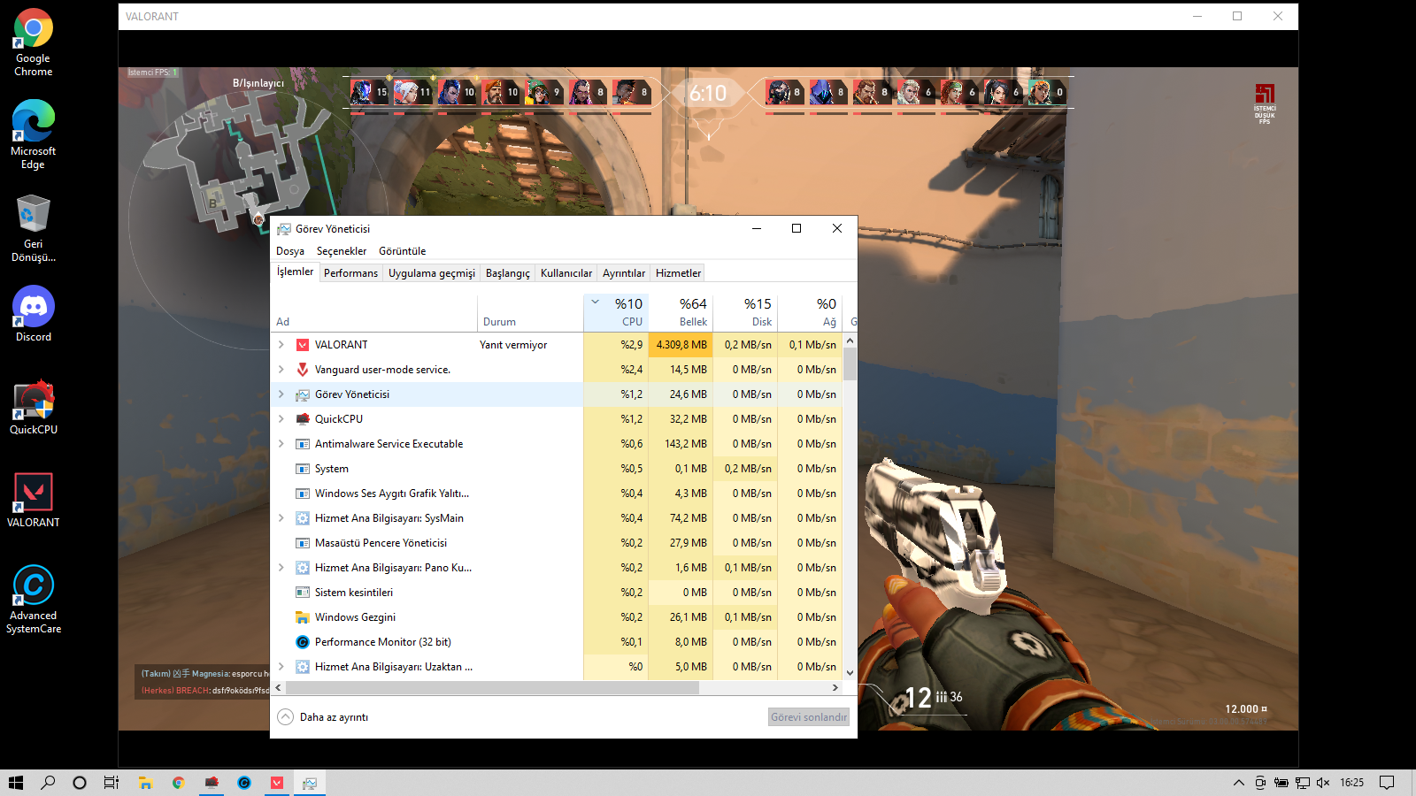Expand the Antimalware Service Executable row
This screenshot has height=796, width=1416.
[281, 444]
